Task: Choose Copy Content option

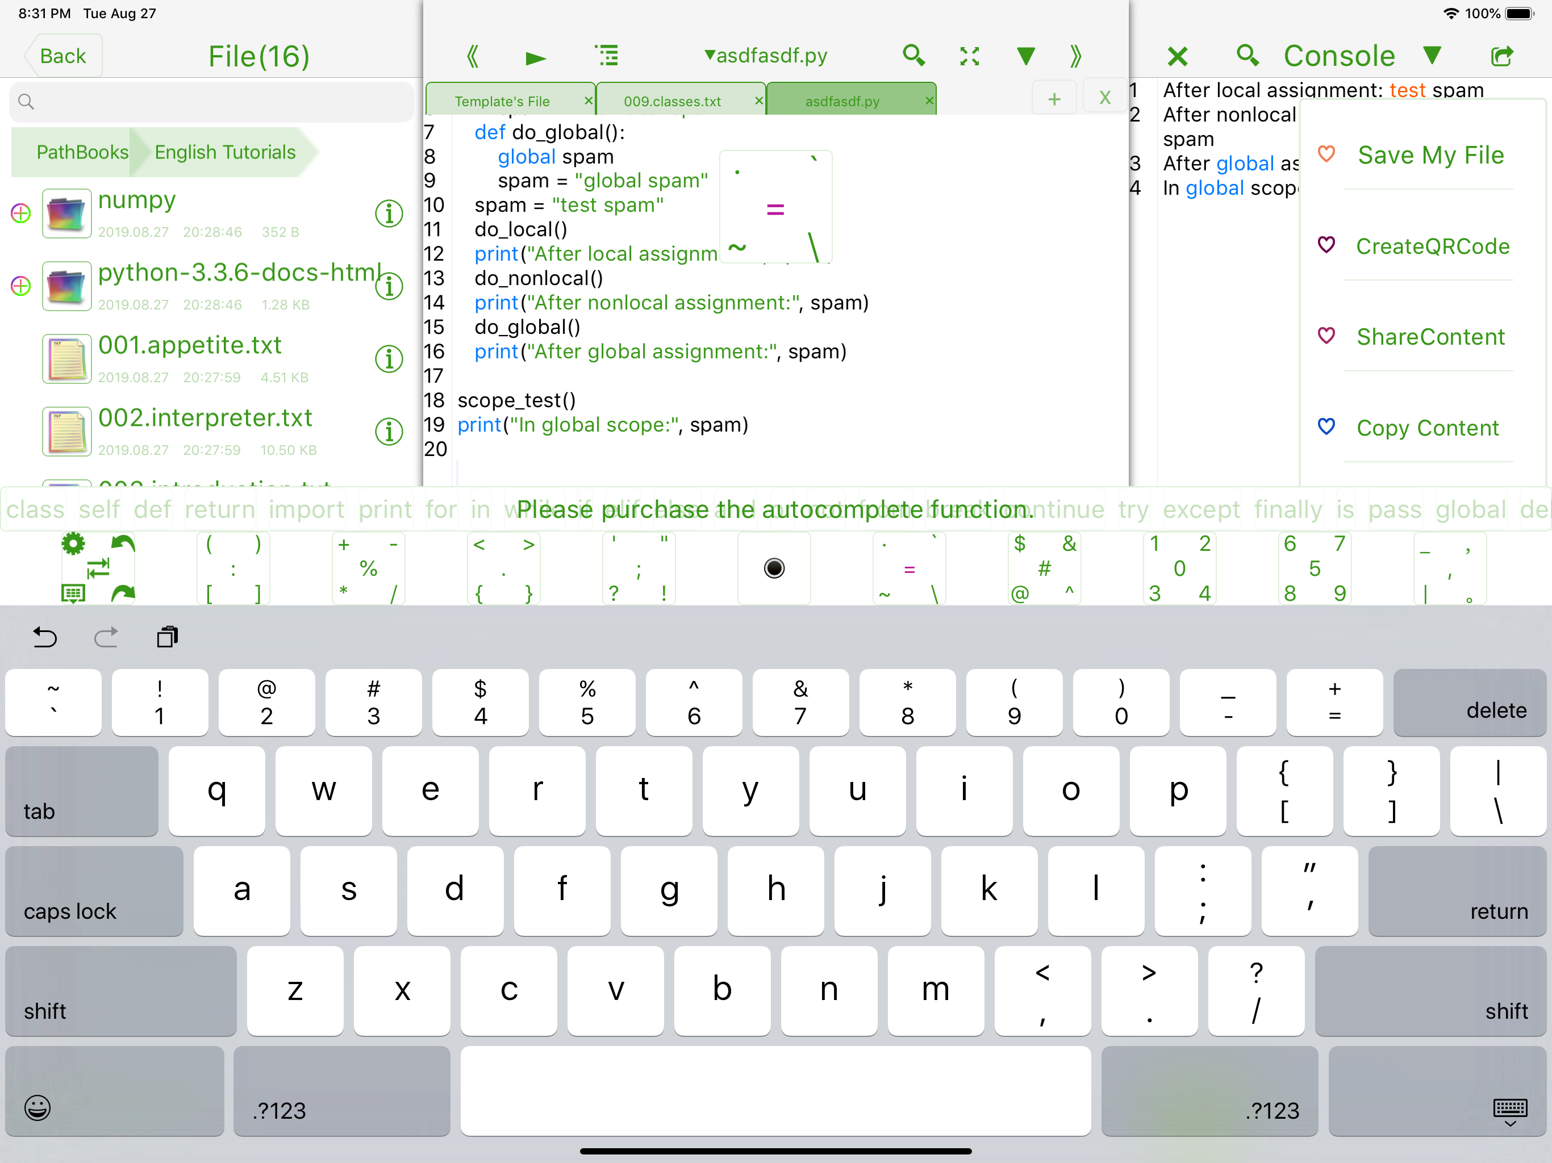Action: tap(1427, 428)
